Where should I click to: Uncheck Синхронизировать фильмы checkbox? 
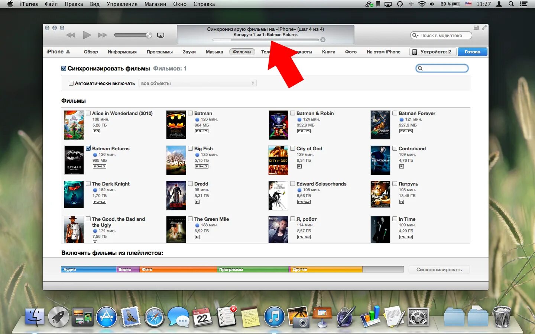click(64, 68)
